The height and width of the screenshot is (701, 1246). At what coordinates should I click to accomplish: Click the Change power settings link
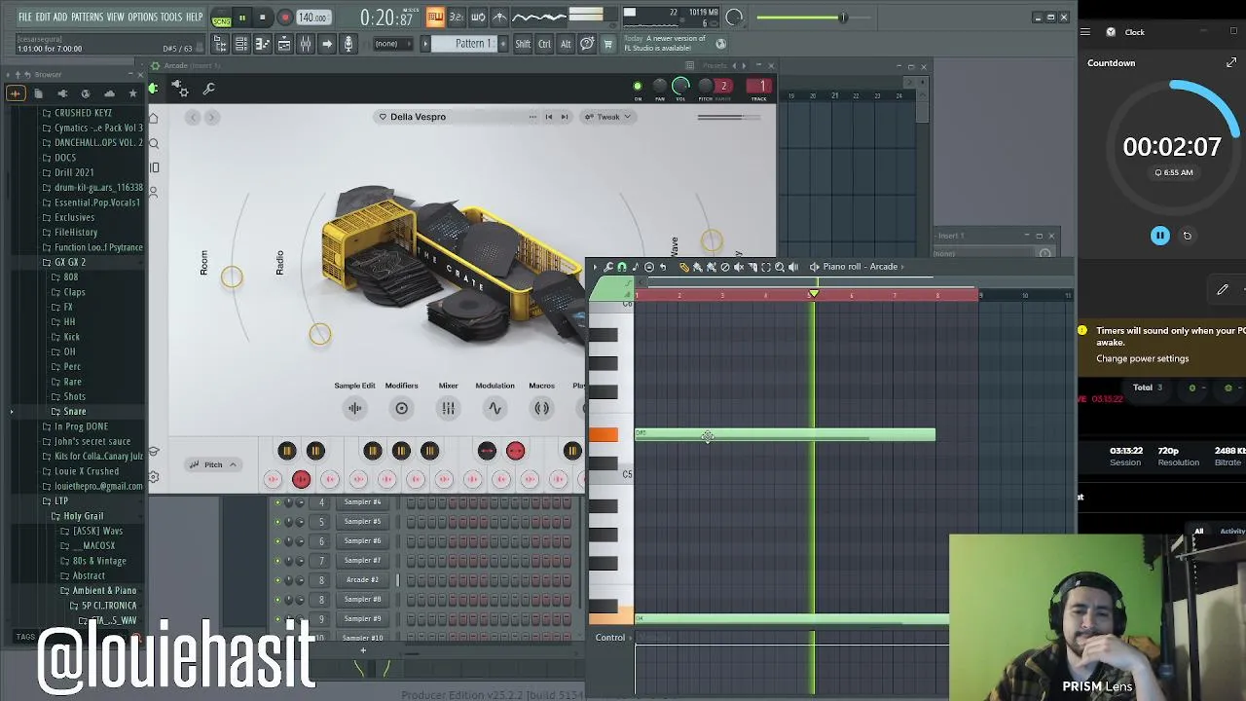coord(1142,358)
